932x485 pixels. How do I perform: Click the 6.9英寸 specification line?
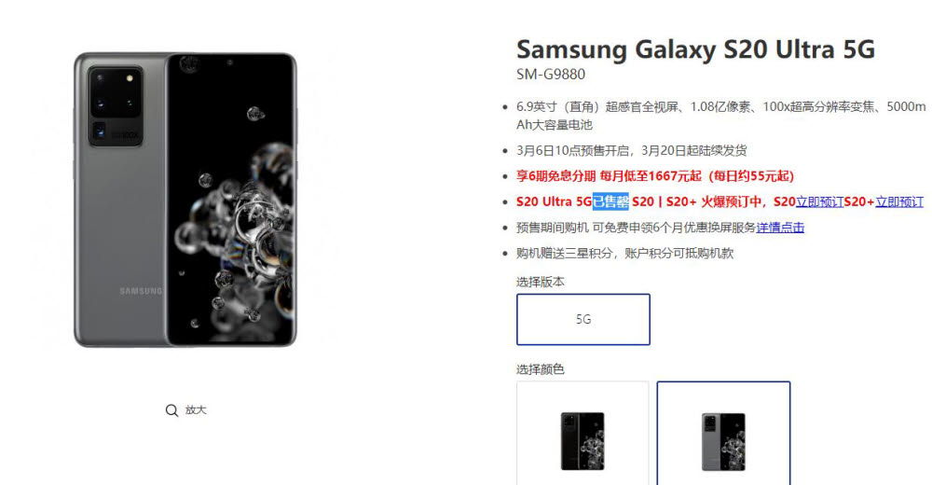pyautogui.click(x=720, y=116)
